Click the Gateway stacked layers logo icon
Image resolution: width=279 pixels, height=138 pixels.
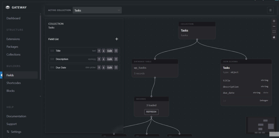point(8,7)
